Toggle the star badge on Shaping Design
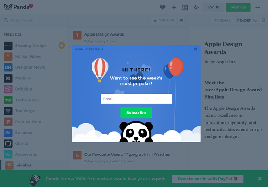 62,46
